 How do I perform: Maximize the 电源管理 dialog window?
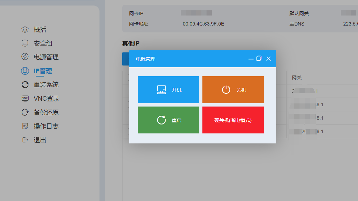[x=259, y=59]
